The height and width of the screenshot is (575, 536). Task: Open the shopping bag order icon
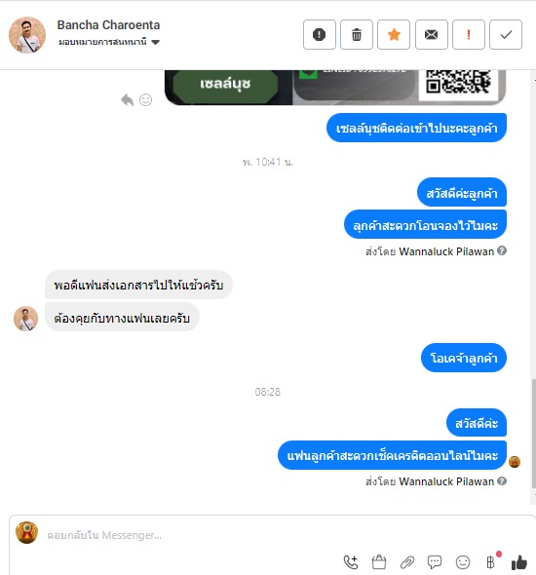point(379,561)
